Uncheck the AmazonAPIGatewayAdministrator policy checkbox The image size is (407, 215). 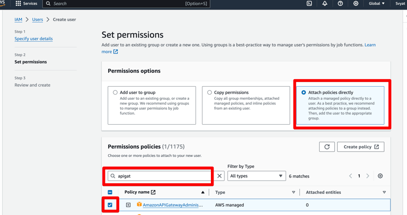tap(110, 205)
